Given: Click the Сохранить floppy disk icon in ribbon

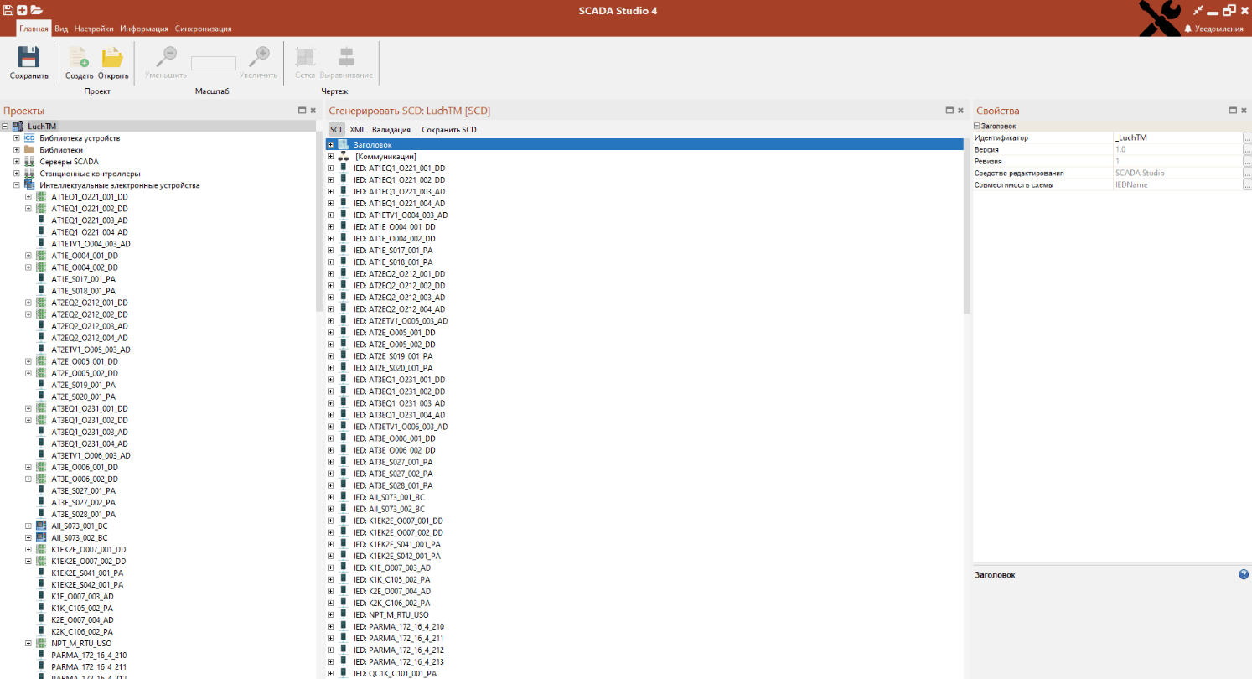Looking at the screenshot, I should (x=29, y=57).
